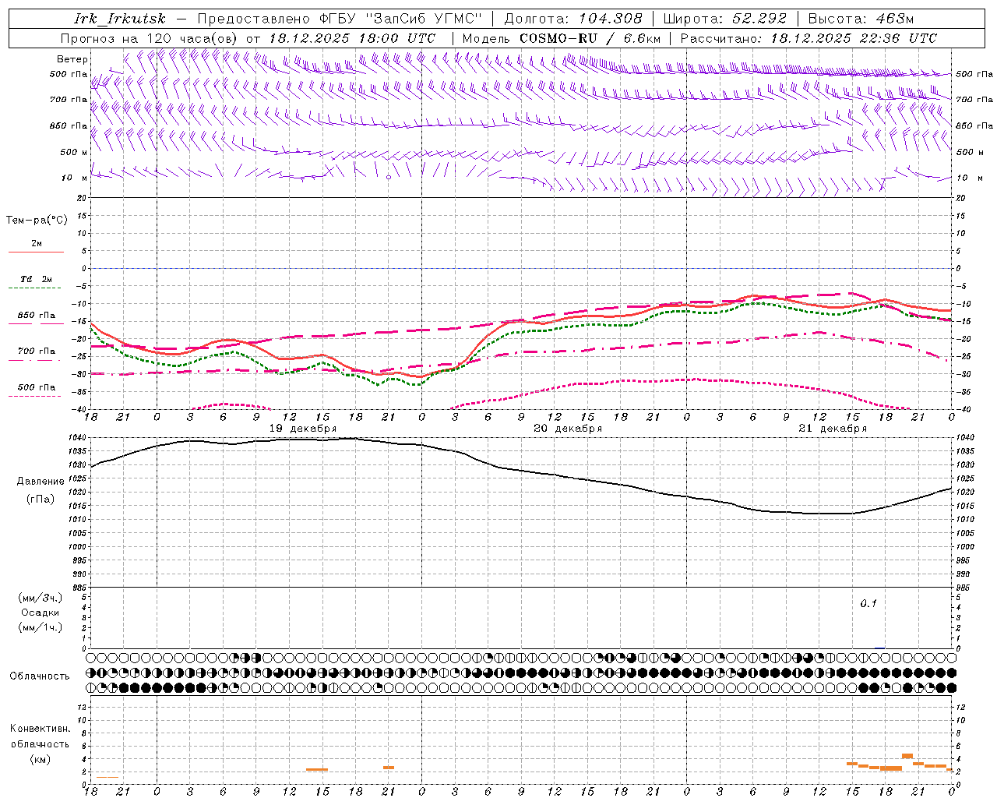The image size is (997, 798).
Task: Select the model label COSMO-RU / 6.6км
Action: (590, 38)
